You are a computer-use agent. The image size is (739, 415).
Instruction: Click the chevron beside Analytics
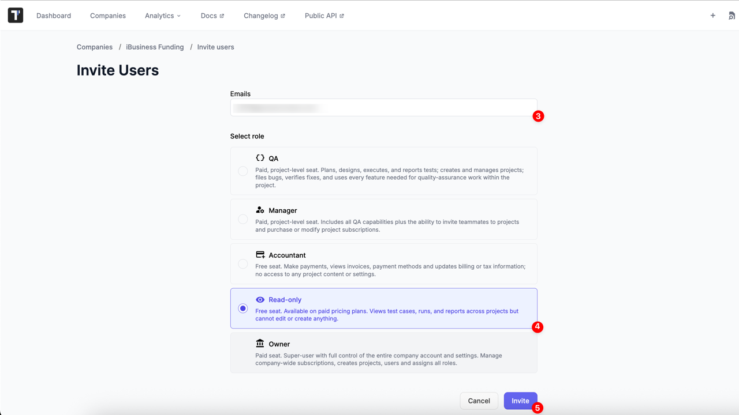(x=177, y=16)
